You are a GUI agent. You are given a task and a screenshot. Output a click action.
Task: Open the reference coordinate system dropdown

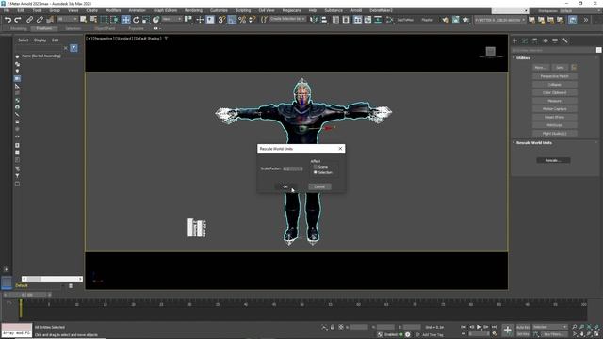(171, 19)
